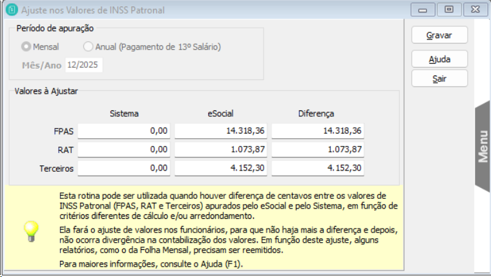The image size is (491, 277).
Task: Click the FPAS Sistema value field
Action: [x=124, y=130]
